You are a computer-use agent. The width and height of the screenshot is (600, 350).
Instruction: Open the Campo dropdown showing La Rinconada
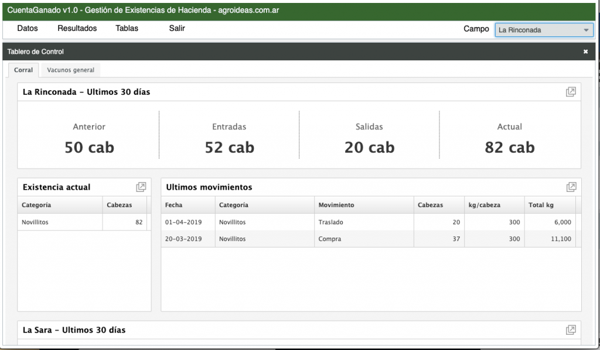[x=544, y=30]
